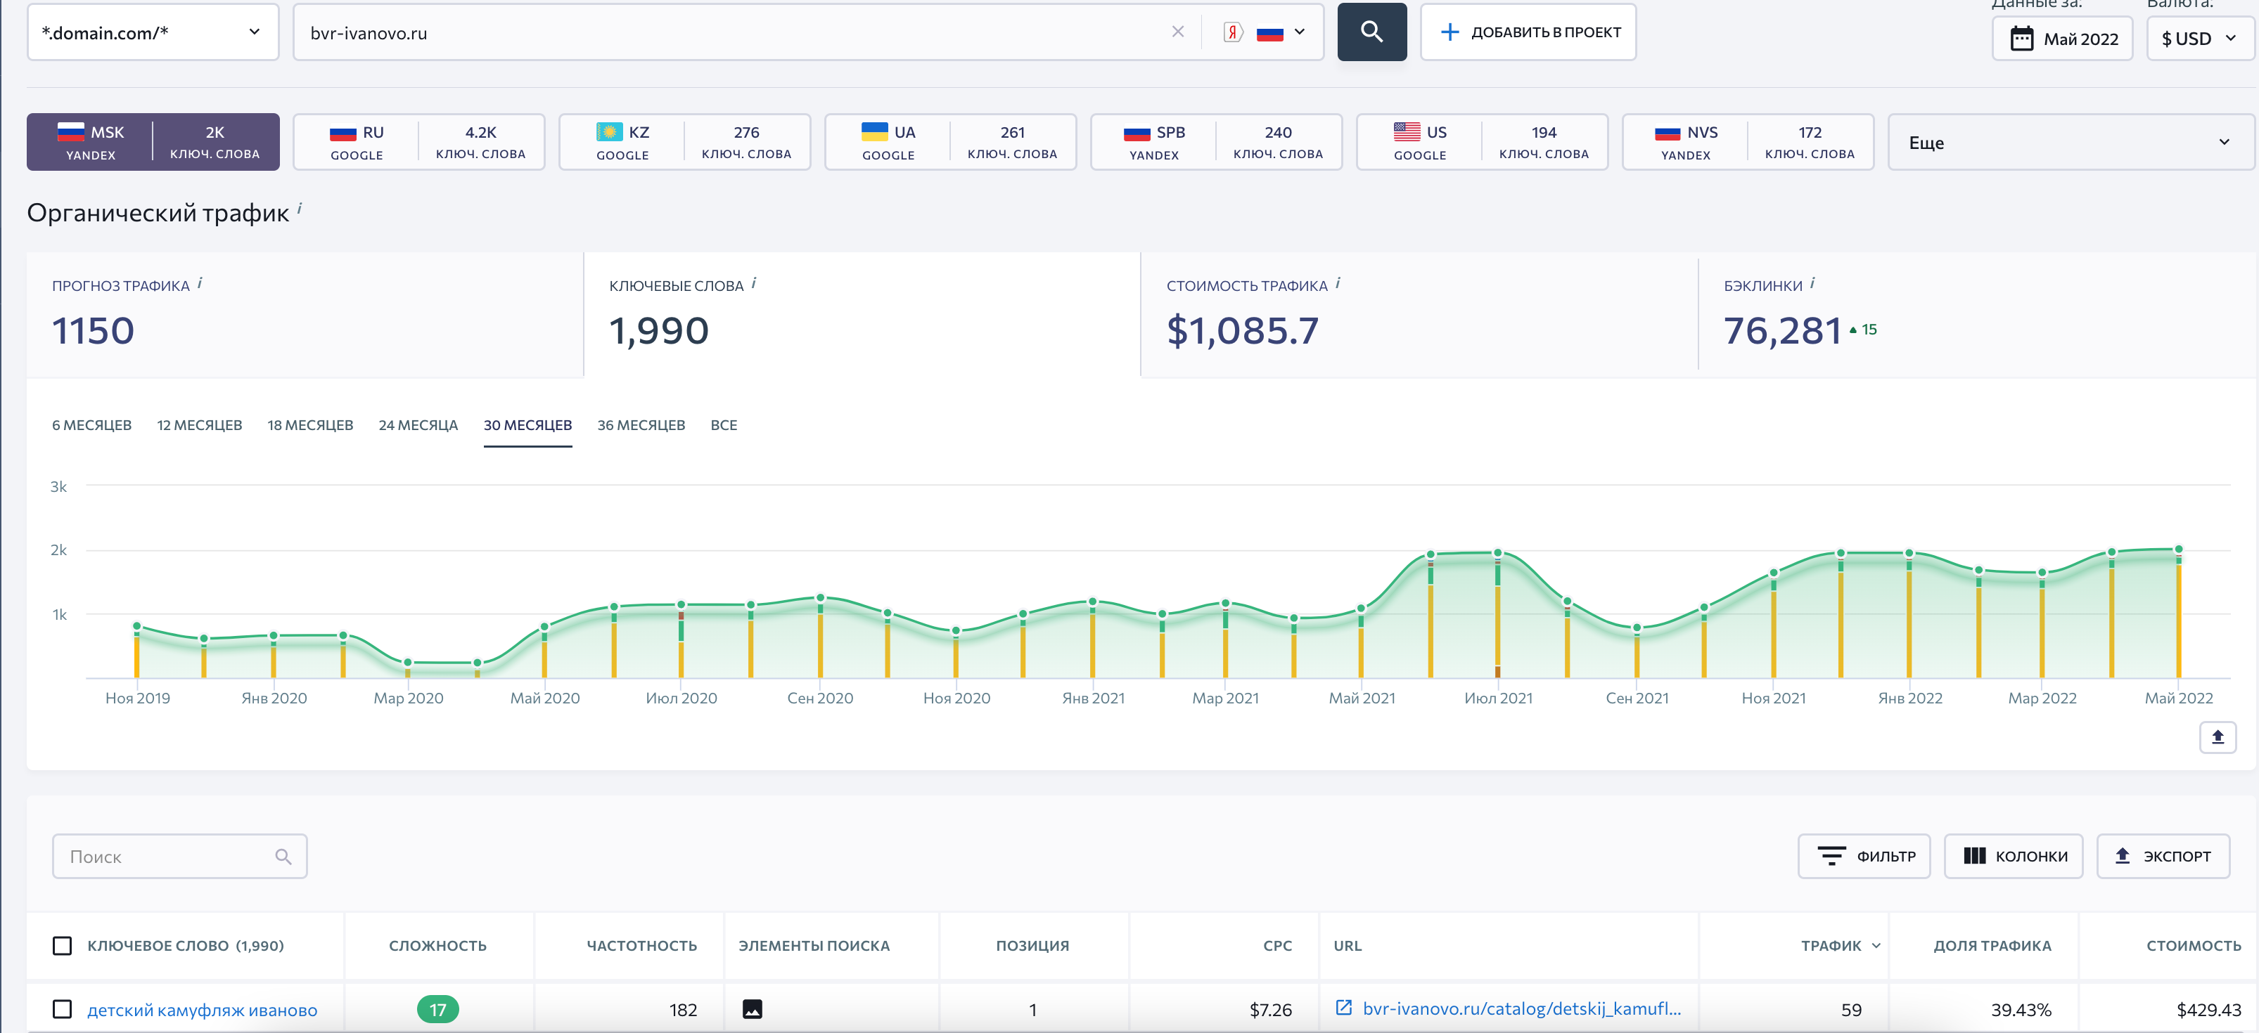Click info icon beside Стоимость трафика
Image resolution: width=2259 pixels, height=1033 pixels.
1338,283
